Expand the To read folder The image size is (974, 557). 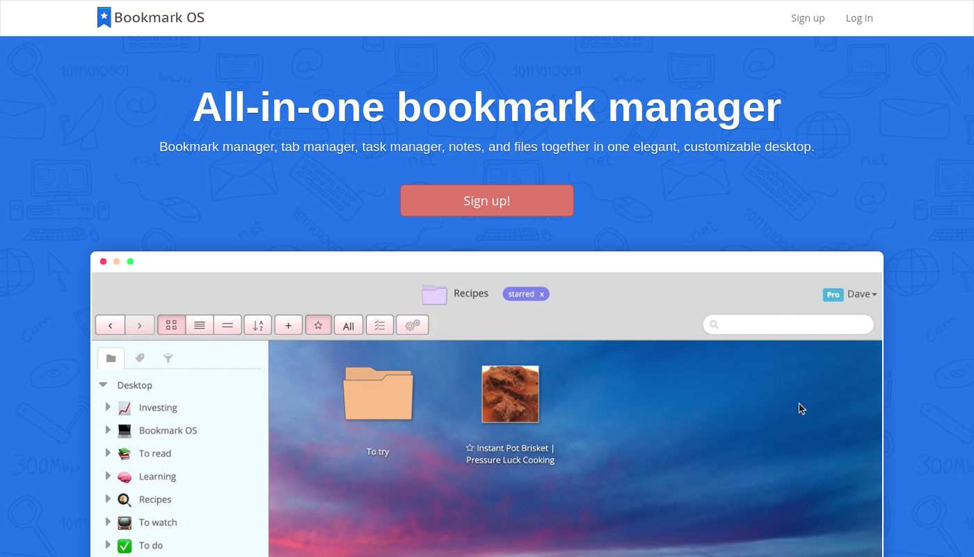click(x=108, y=453)
